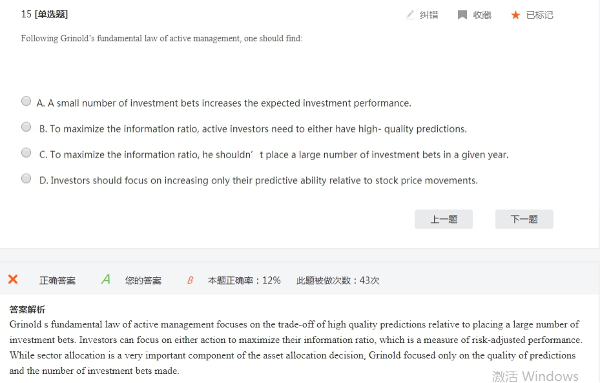Click the 正确答案 label
Viewport: 600px width, 383px height.
[x=57, y=280]
